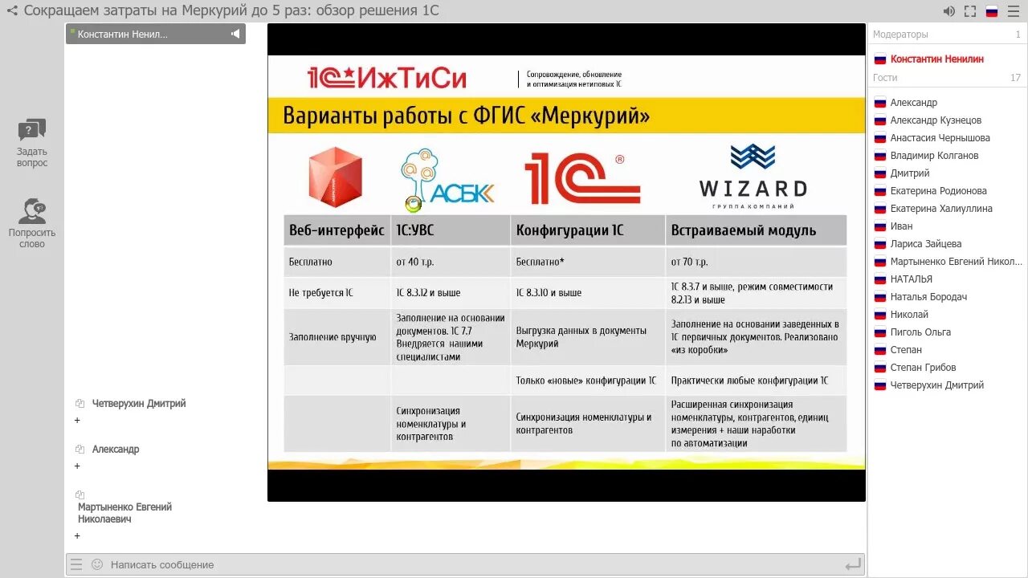The image size is (1028, 578).
Task: Click the plus under Александр chat message
Action: 77,466
